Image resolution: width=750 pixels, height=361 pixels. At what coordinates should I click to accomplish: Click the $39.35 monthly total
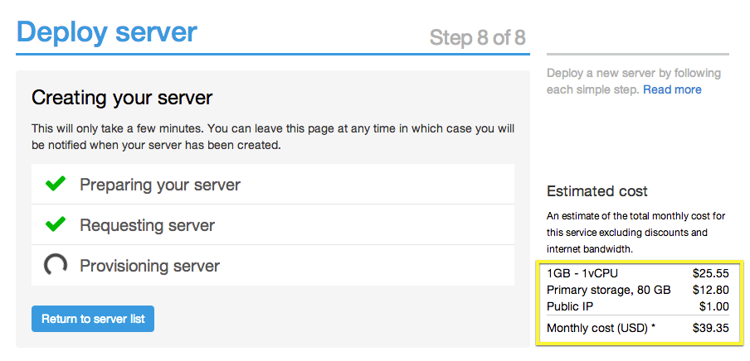711,329
